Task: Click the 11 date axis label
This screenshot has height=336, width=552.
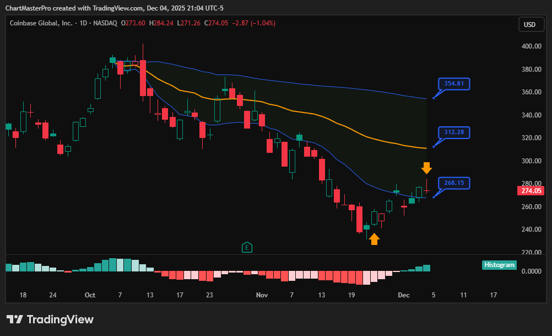Action: tap(463, 295)
